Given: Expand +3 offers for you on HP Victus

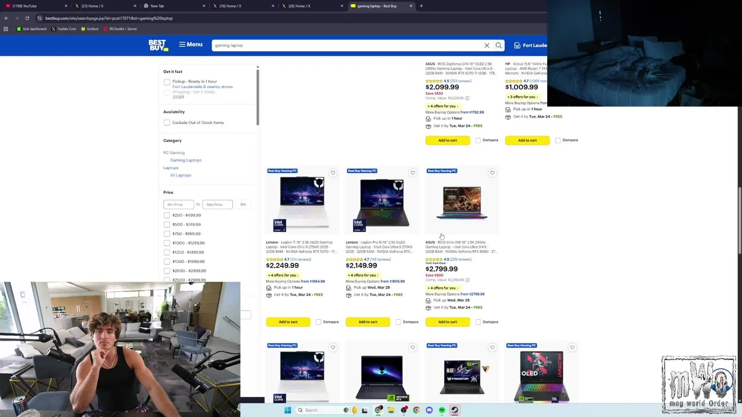Looking at the screenshot, I should click(522, 97).
